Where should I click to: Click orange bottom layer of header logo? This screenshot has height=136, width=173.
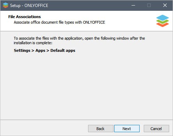[163, 25]
